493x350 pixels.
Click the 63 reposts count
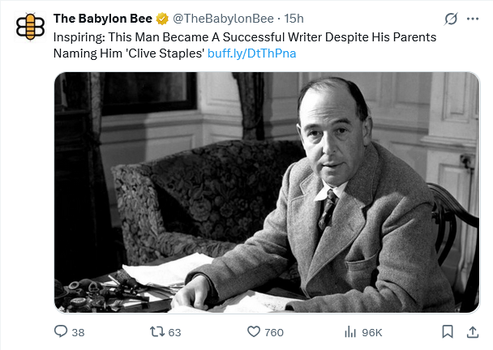tap(174, 331)
